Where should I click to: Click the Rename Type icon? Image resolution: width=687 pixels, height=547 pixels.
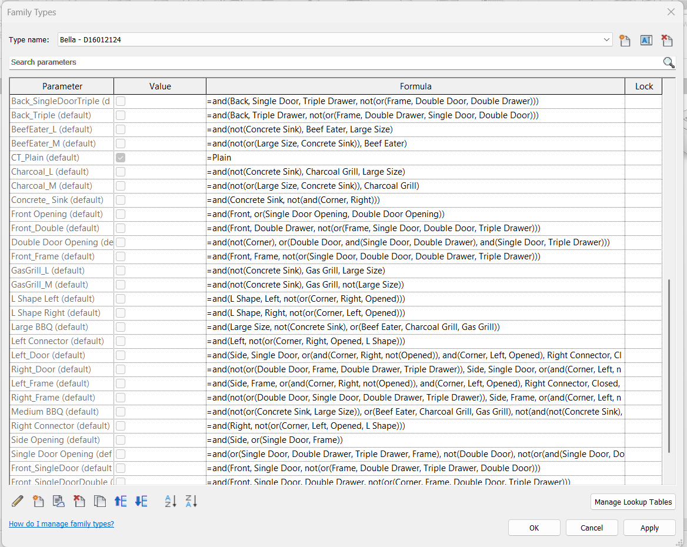(646, 40)
